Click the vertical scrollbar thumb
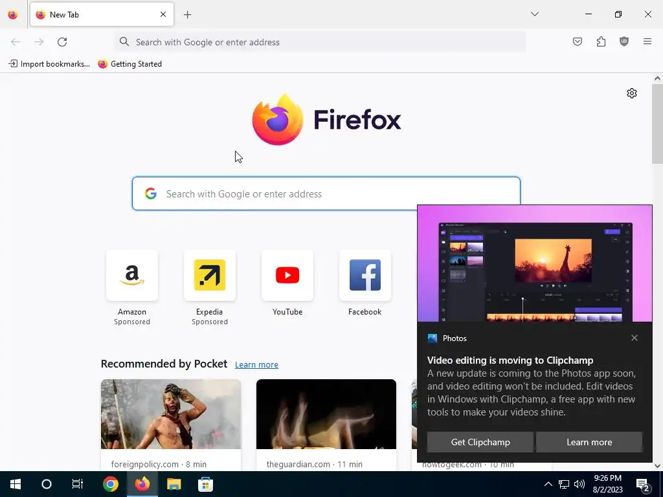The width and height of the screenshot is (663, 497). [657, 124]
